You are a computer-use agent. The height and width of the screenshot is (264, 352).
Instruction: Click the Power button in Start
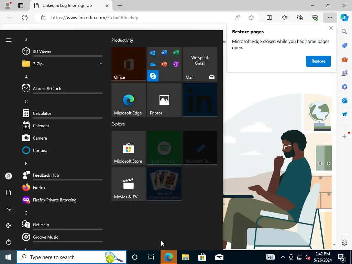click(9, 242)
